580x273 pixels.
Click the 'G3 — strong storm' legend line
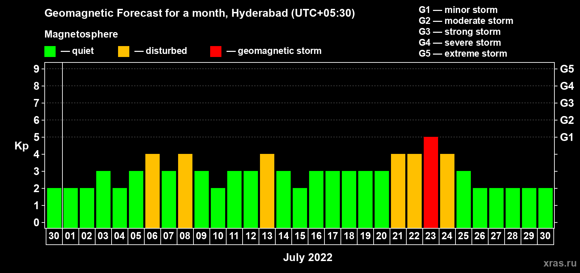click(x=460, y=32)
